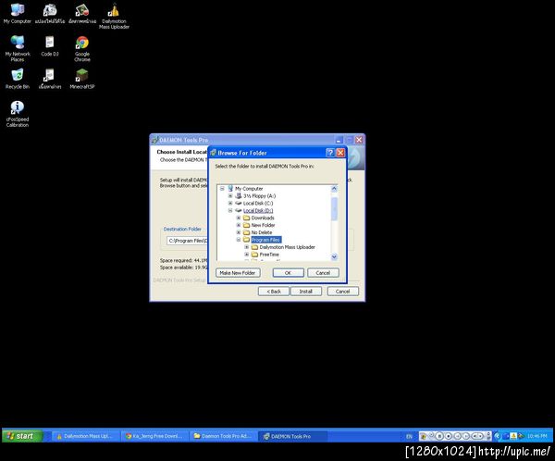Screen dimensions: 555x461
Task: Open the Windows Start menu
Action: (22, 436)
